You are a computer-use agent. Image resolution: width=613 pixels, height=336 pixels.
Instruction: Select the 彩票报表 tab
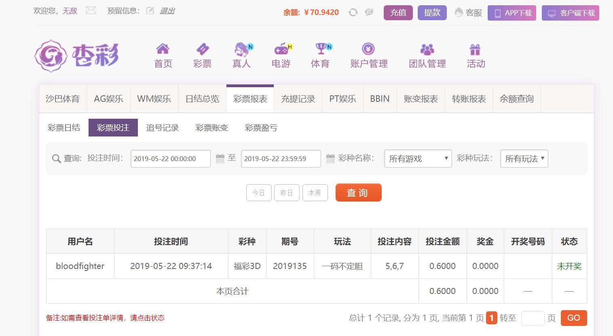click(250, 99)
